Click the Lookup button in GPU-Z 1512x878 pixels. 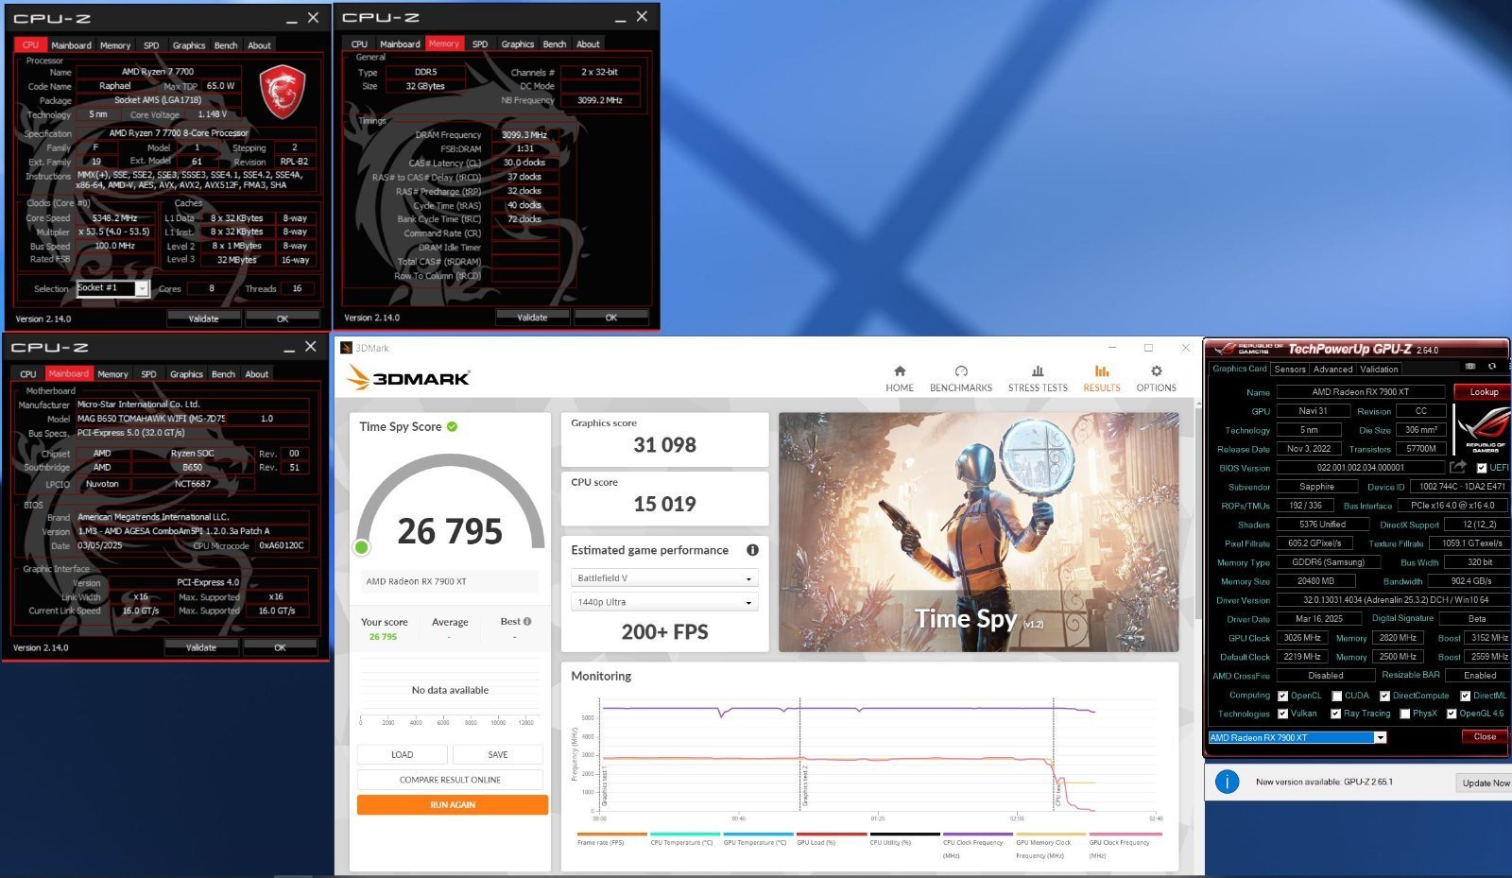1483,391
